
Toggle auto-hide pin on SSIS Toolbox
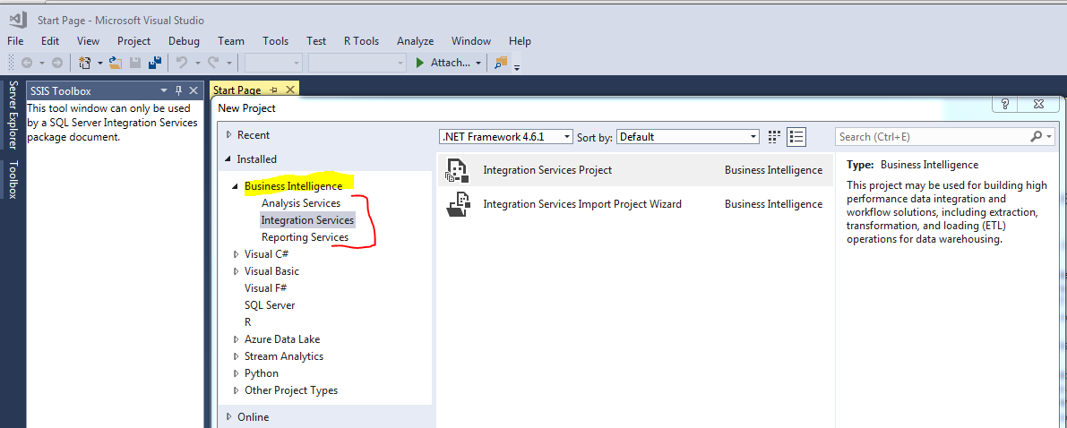click(x=179, y=90)
